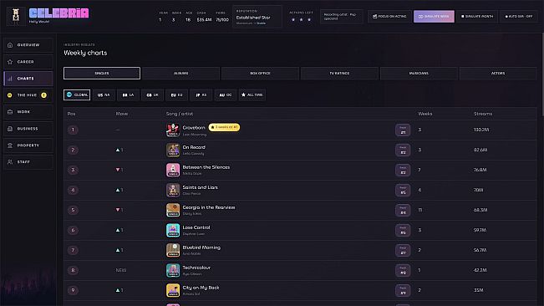Viewport: 544px width, 306px height.
Task: Open Graveborn single cover art
Action: pyautogui.click(x=173, y=130)
